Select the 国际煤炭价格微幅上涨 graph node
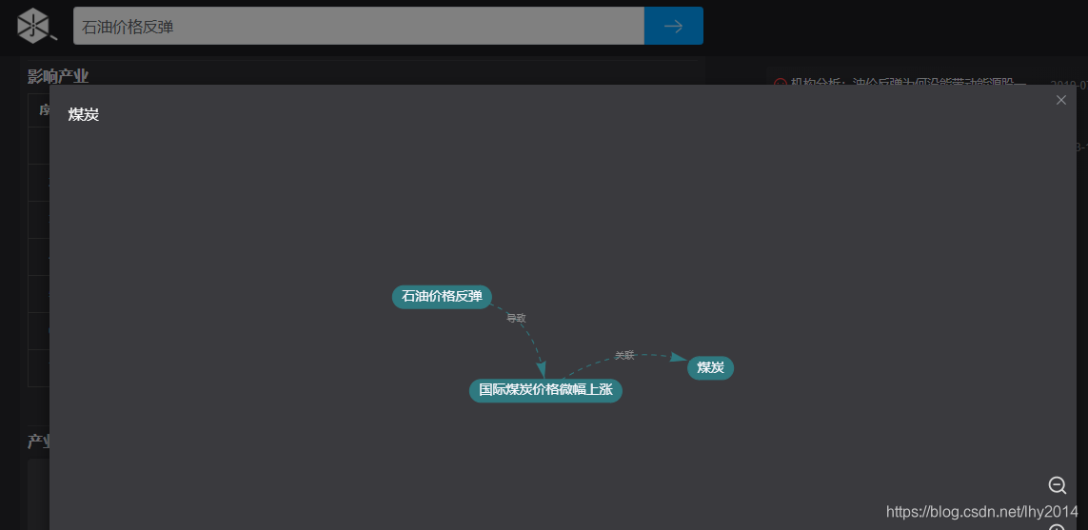 (545, 390)
